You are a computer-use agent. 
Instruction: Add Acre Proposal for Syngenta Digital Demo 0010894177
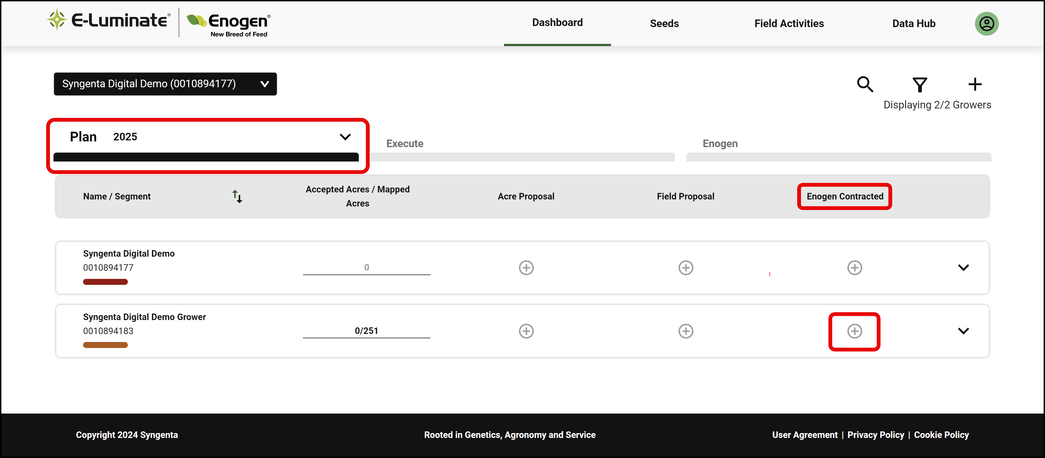point(526,268)
